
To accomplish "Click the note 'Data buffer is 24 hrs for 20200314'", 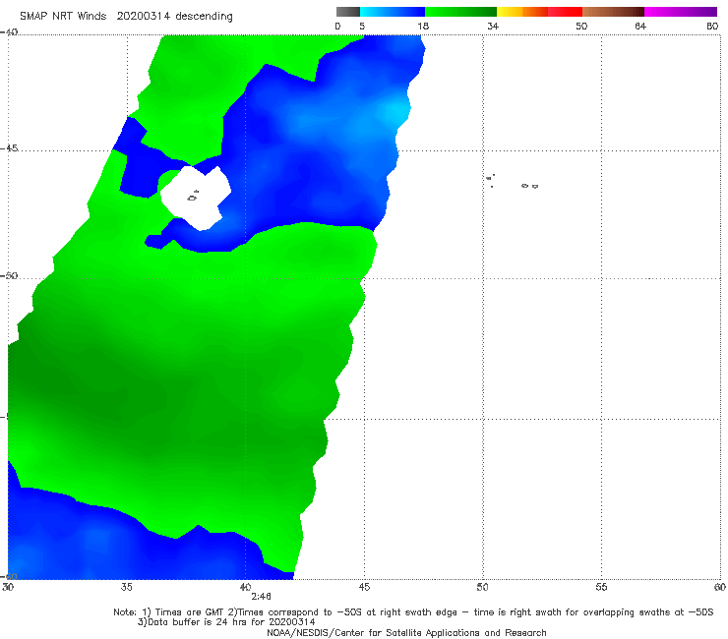I will click(x=226, y=622).
